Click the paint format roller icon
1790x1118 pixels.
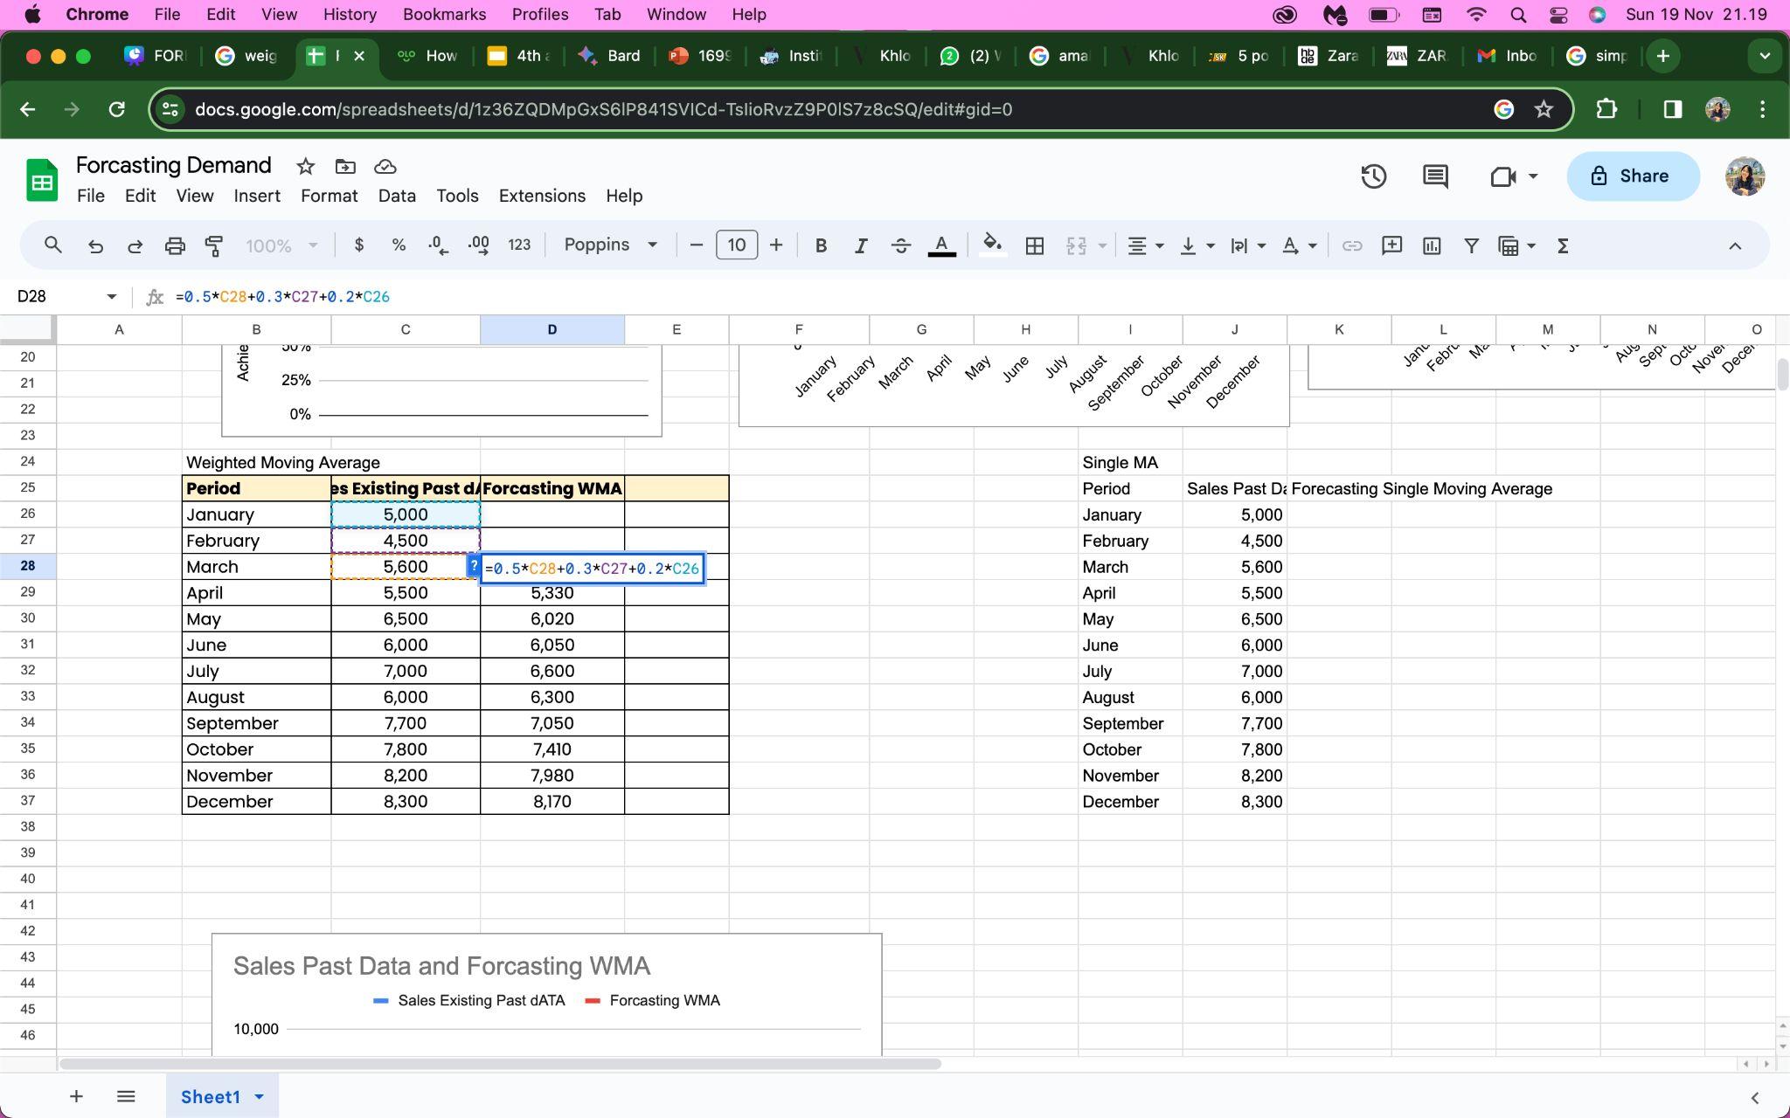tap(213, 245)
